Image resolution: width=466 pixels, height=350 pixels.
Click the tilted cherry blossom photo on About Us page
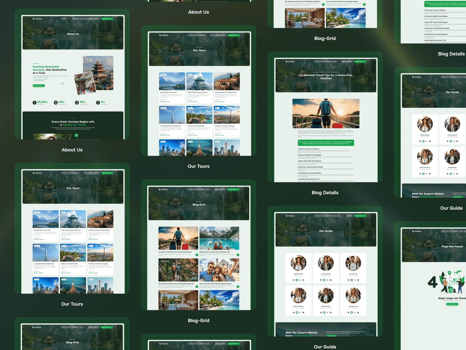85,84
